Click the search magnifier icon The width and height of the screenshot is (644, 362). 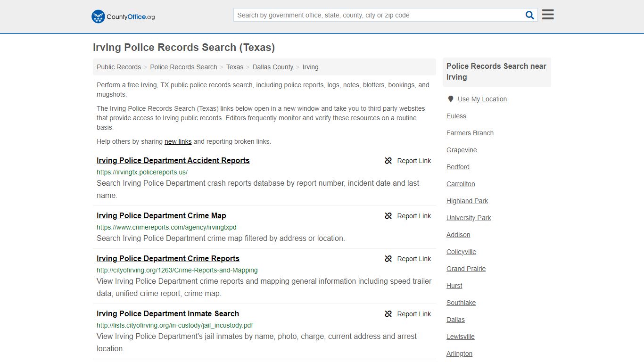530,15
